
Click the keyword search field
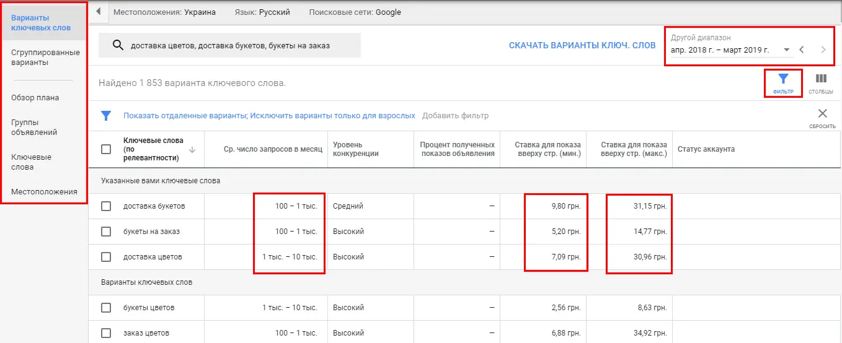(229, 45)
